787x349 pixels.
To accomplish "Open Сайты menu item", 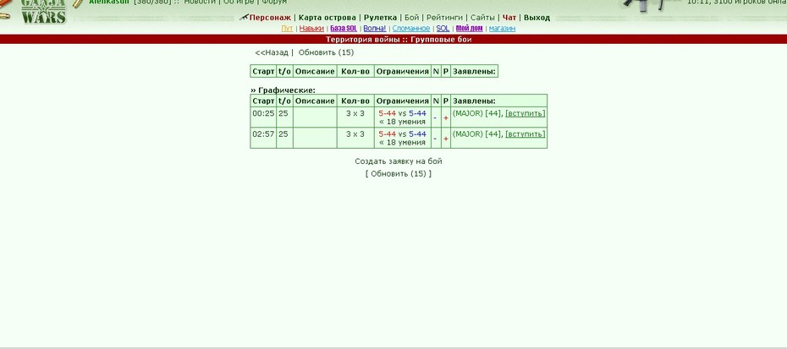I will coord(482,18).
